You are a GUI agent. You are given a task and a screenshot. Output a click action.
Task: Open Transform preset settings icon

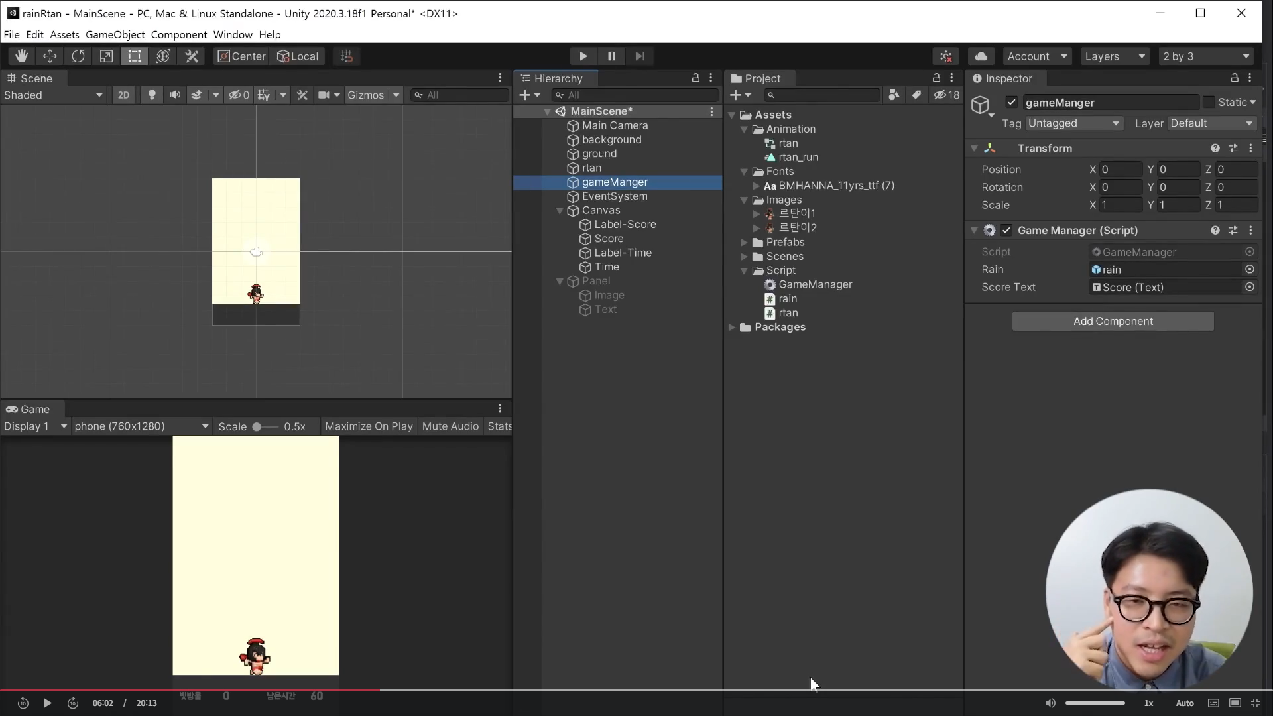[x=1233, y=149]
